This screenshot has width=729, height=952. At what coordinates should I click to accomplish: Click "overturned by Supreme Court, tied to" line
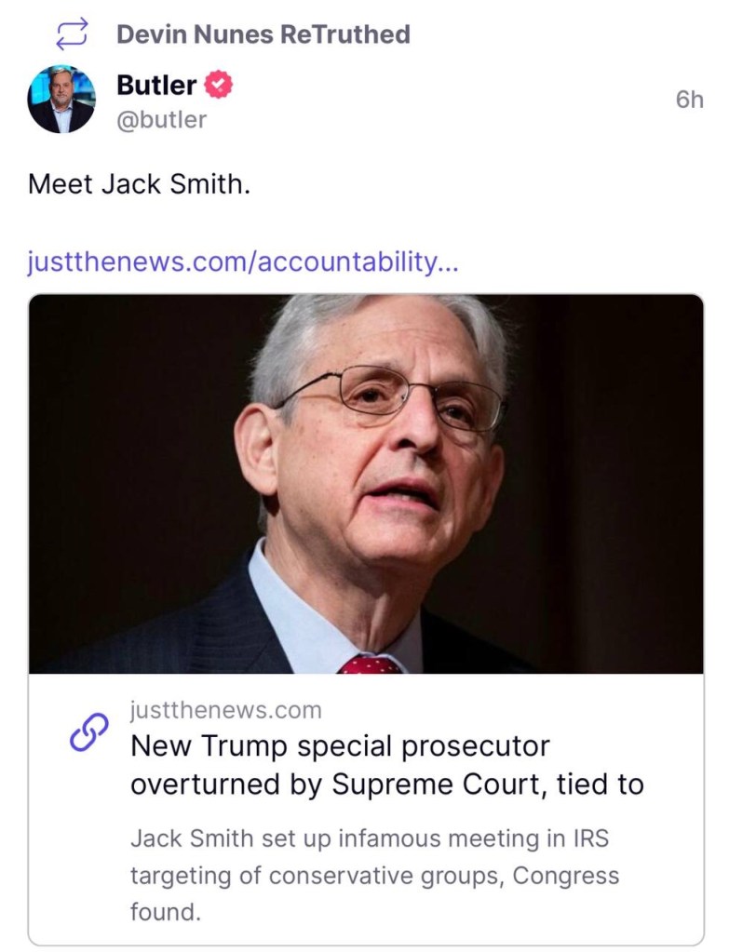(x=386, y=784)
